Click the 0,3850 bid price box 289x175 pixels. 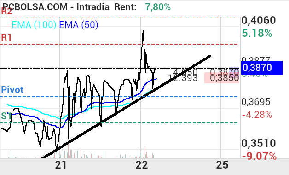pos(222,78)
